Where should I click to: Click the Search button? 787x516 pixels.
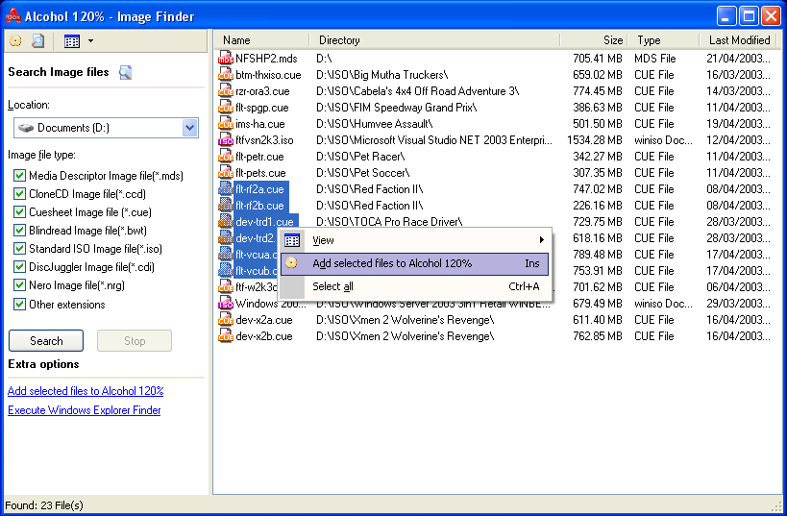click(x=46, y=341)
